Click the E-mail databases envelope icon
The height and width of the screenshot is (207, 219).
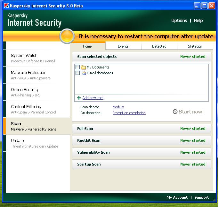tap(84, 73)
